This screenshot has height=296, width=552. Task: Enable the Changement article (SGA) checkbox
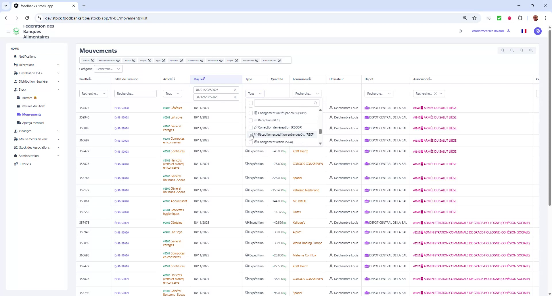[x=251, y=142]
